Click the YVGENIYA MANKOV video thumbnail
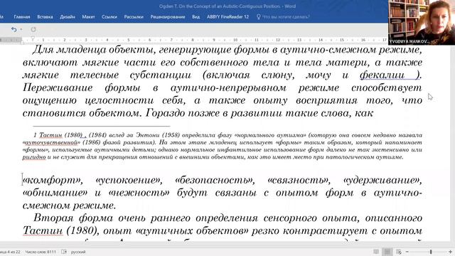 422,22
